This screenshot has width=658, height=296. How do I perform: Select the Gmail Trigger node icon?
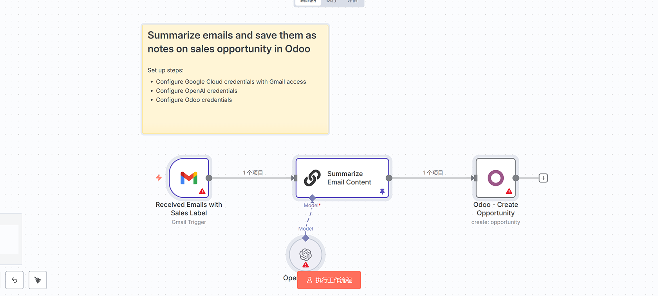(189, 178)
